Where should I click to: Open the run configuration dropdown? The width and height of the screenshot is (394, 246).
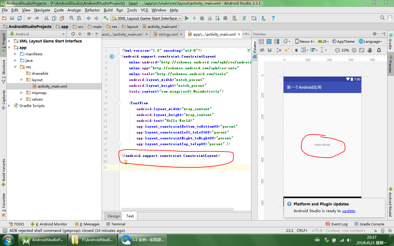(147, 18)
